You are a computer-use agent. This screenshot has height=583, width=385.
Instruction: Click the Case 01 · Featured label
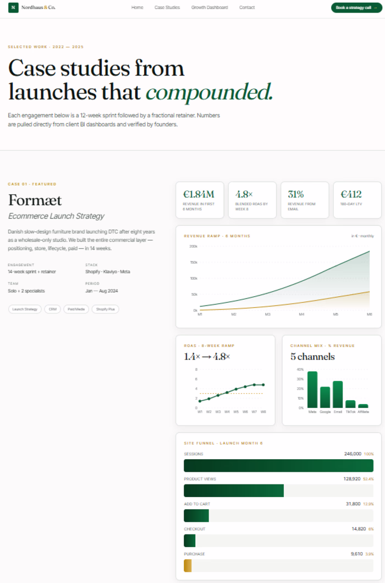pos(32,184)
